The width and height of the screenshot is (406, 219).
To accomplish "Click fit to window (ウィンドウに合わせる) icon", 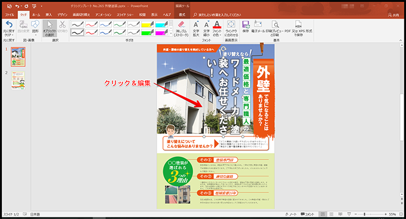I will tap(231, 28).
